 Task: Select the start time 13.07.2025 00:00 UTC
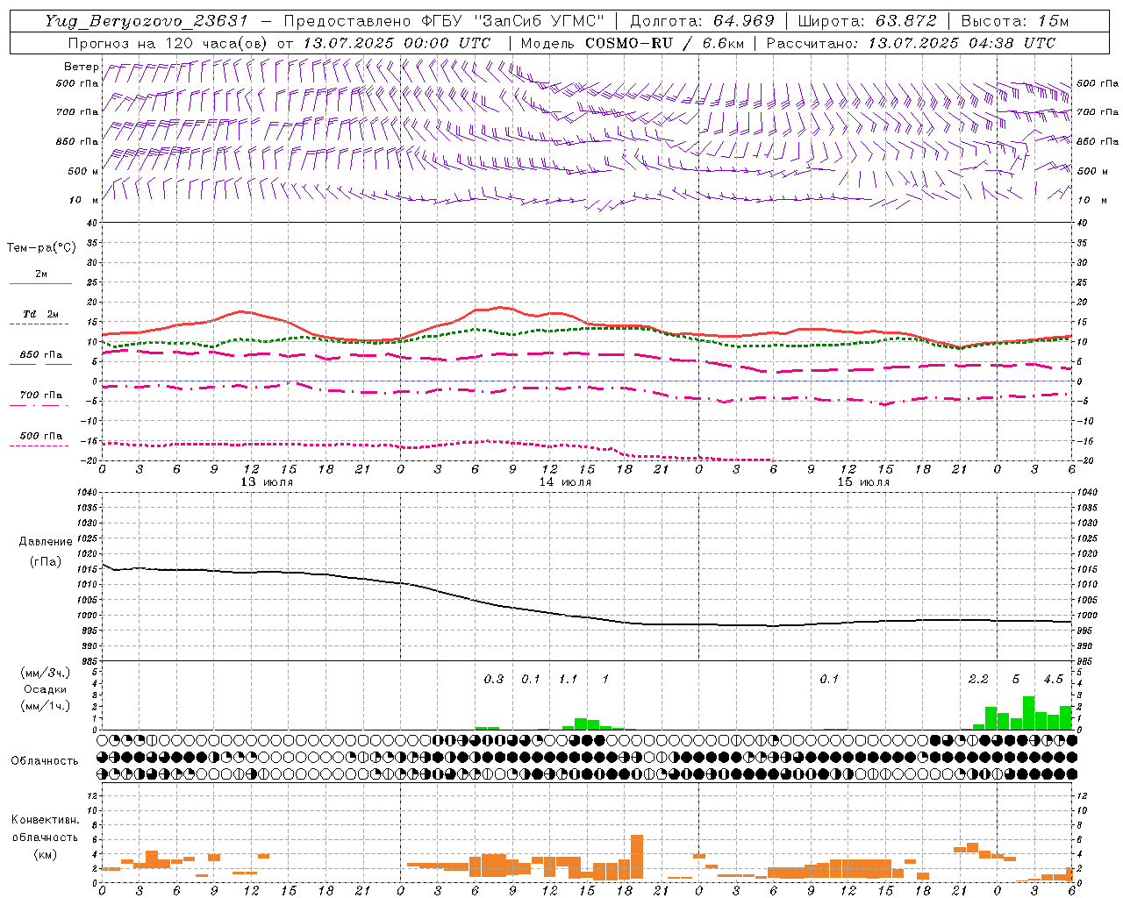[397, 43]
